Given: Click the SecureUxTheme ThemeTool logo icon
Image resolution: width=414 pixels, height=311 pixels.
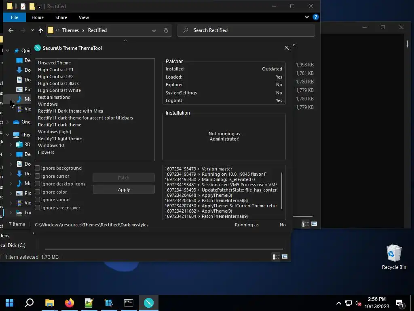Looking at the screenshot, I should click(38, 48).
